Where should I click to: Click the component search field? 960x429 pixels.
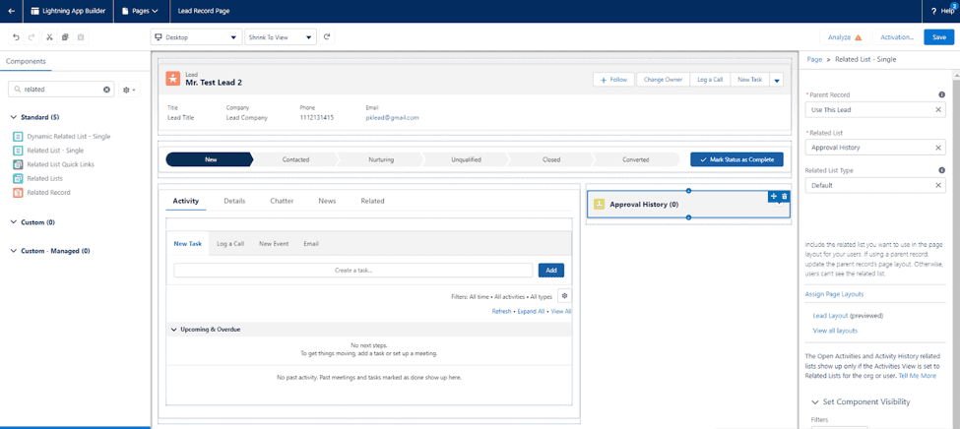pyautogui.click(x=61, y=90)
